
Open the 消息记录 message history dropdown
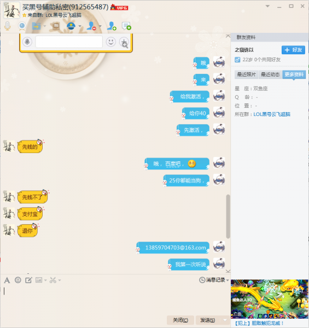point(214,280)
